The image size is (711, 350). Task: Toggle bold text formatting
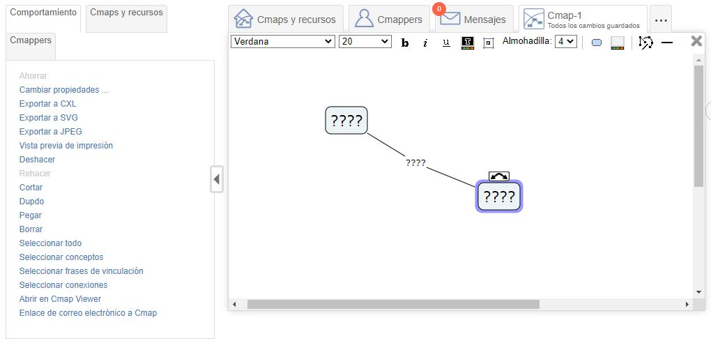[x=405, y=43]
